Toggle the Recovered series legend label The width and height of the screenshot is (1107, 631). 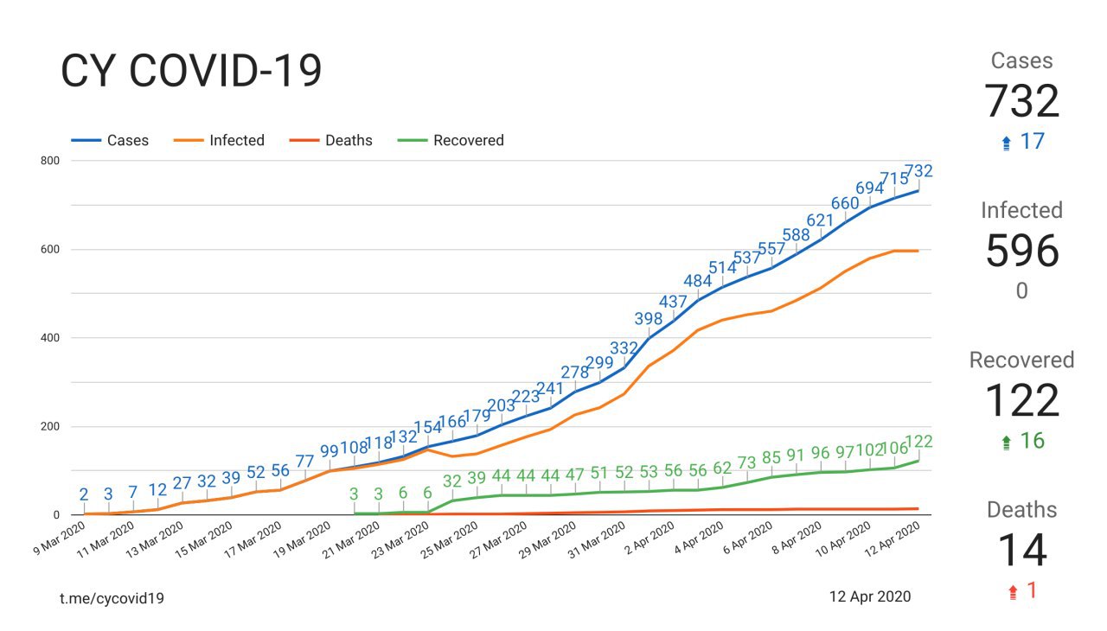click(x=468, y=141)
